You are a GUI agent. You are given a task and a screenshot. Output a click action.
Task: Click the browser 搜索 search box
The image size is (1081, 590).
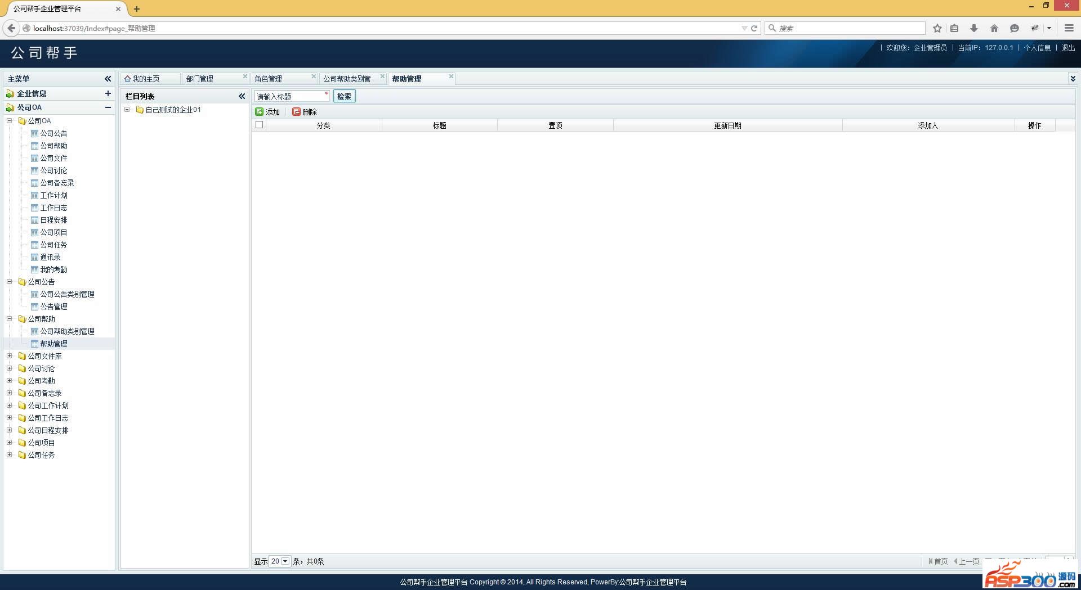845,28
